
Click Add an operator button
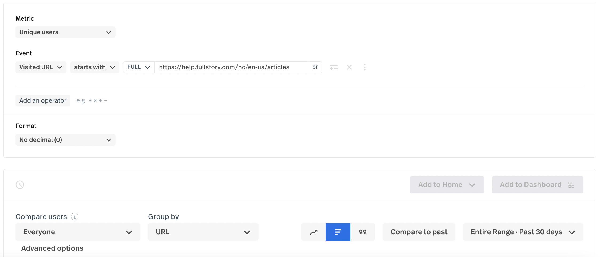(43, 100)
